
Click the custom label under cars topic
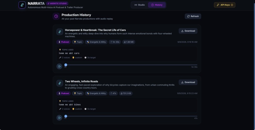(77, 58)
